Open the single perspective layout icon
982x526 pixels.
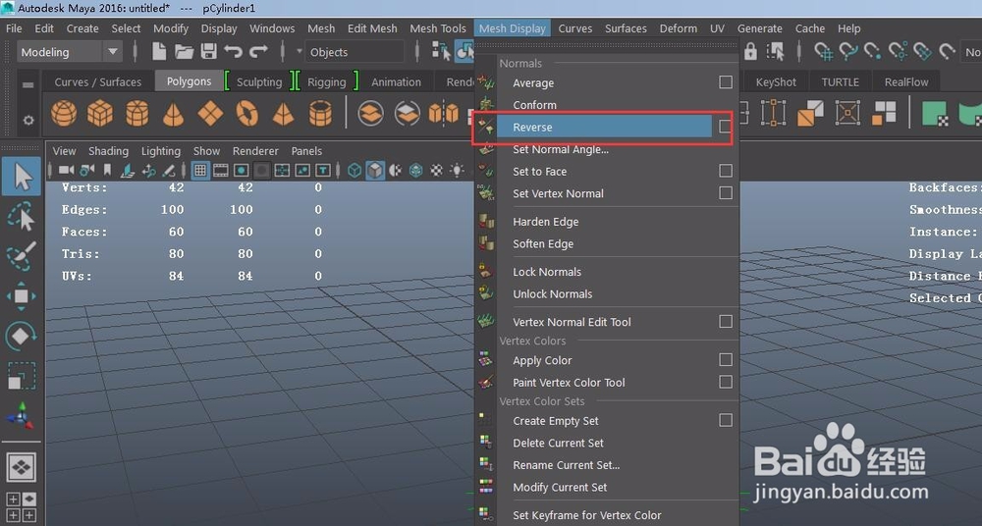click(22, 466)
